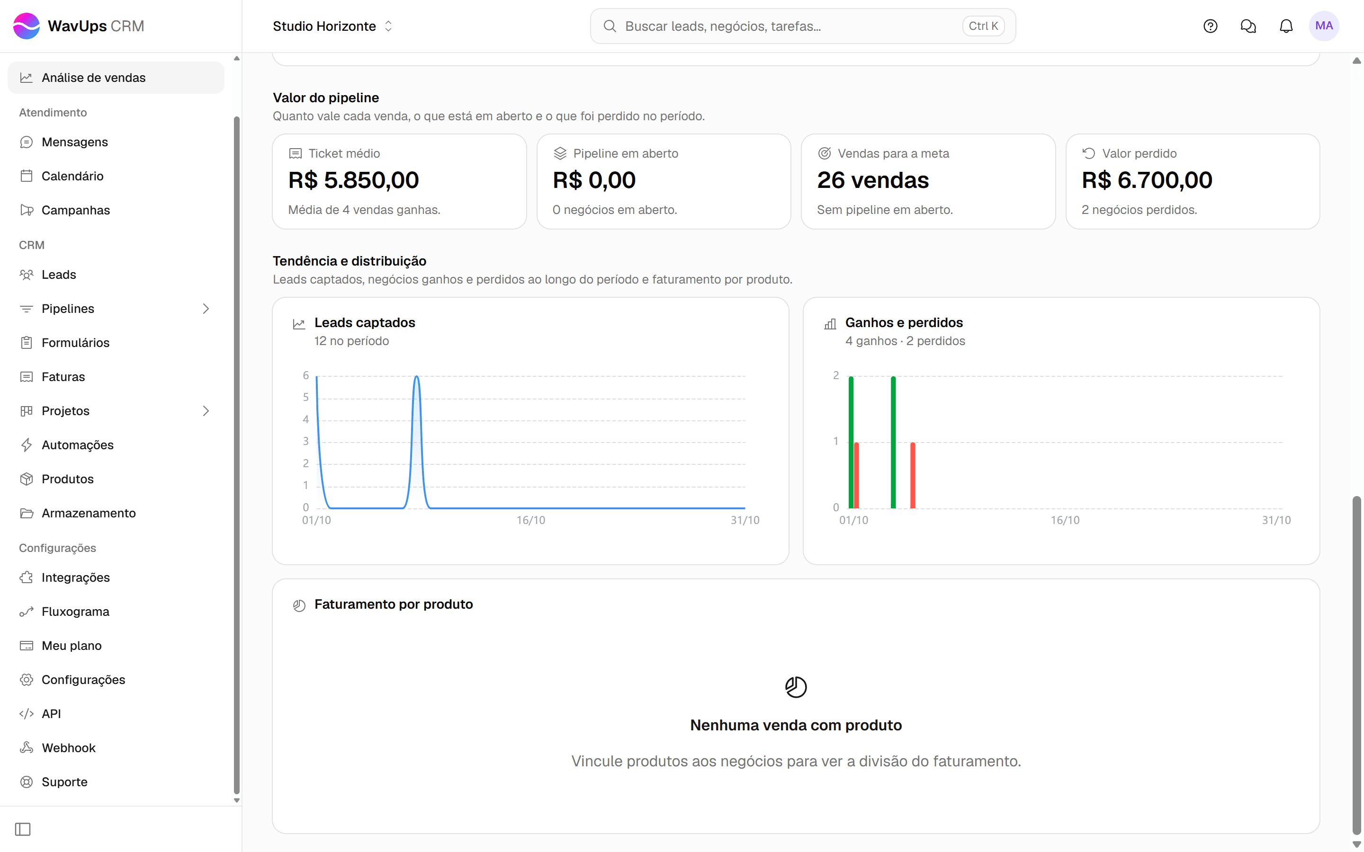This screenshot has height=852, width=1364.
Task: Click the Armazenamento folder icon
Action: 27,513
